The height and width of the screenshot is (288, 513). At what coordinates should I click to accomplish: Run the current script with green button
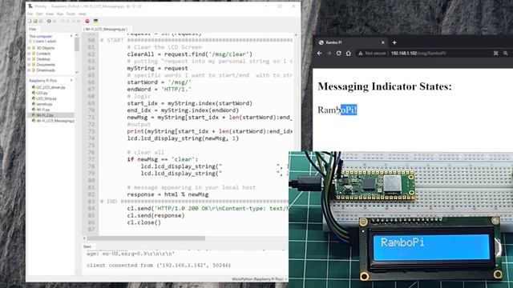[x=49, y=21]
